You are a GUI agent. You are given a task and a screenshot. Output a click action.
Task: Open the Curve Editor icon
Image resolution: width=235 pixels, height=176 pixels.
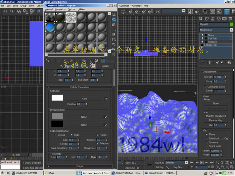[213, 12]
